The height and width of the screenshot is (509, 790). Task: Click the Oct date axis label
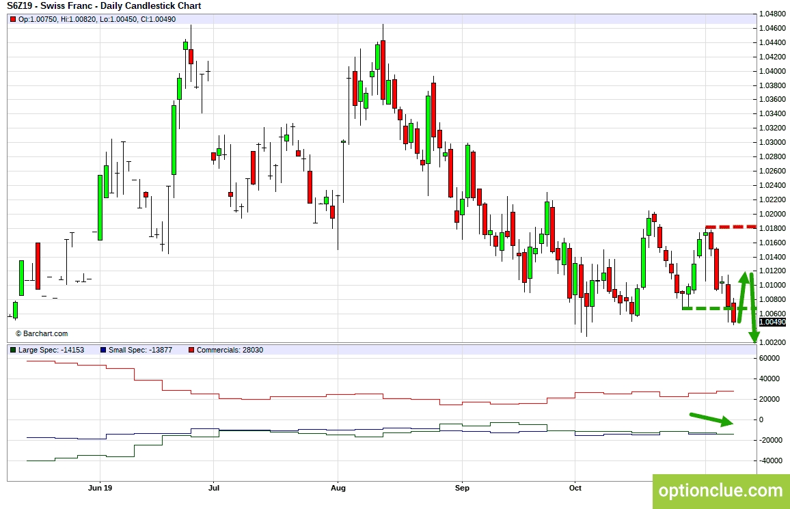tap(575, 488)
